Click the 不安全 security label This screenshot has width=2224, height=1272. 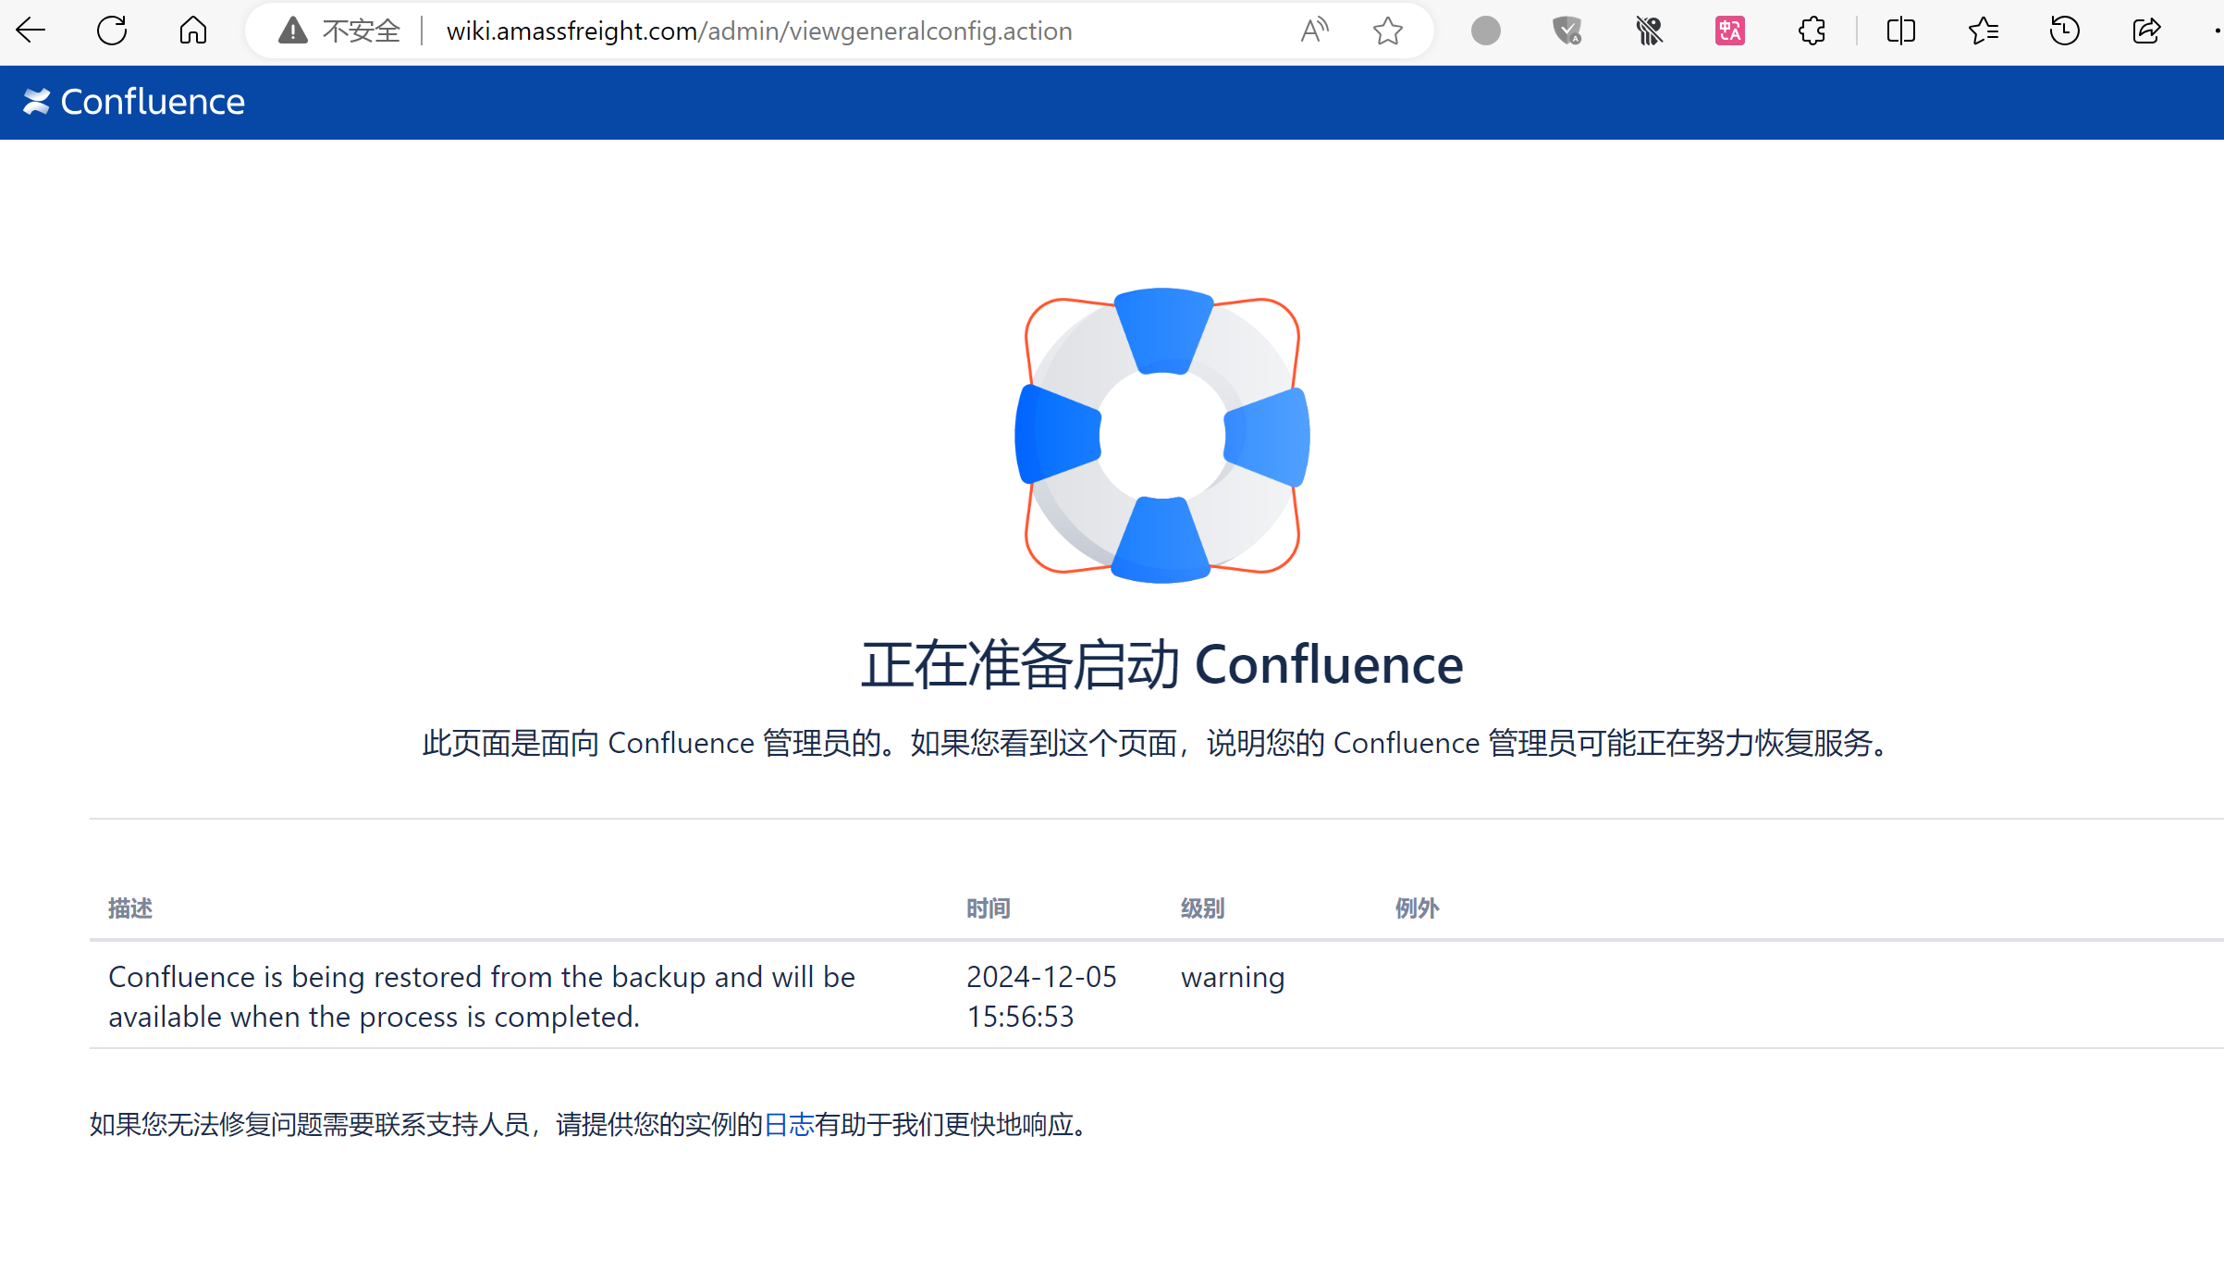(x=362, y=31)
